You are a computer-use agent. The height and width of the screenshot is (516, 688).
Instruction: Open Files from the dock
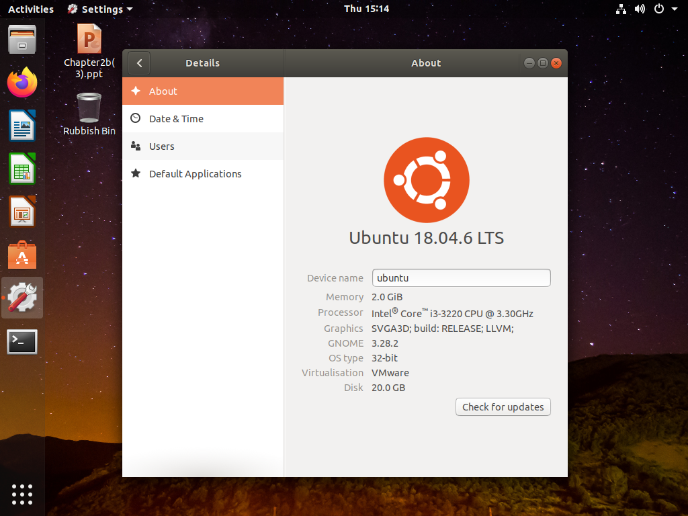[x=22, y=40]
